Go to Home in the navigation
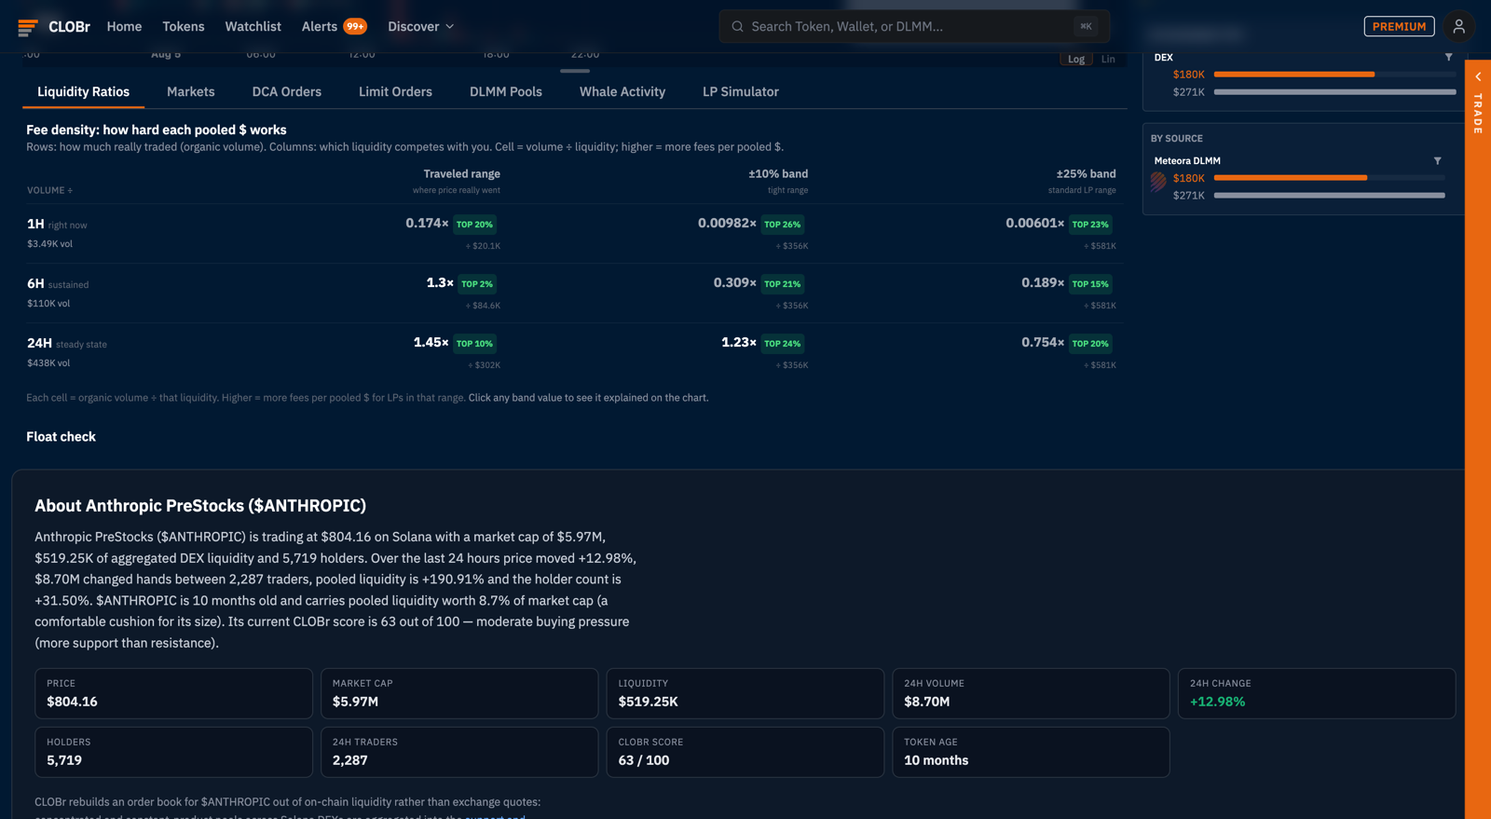Viewport: 1491px width, 819px height. click(124, 26)
